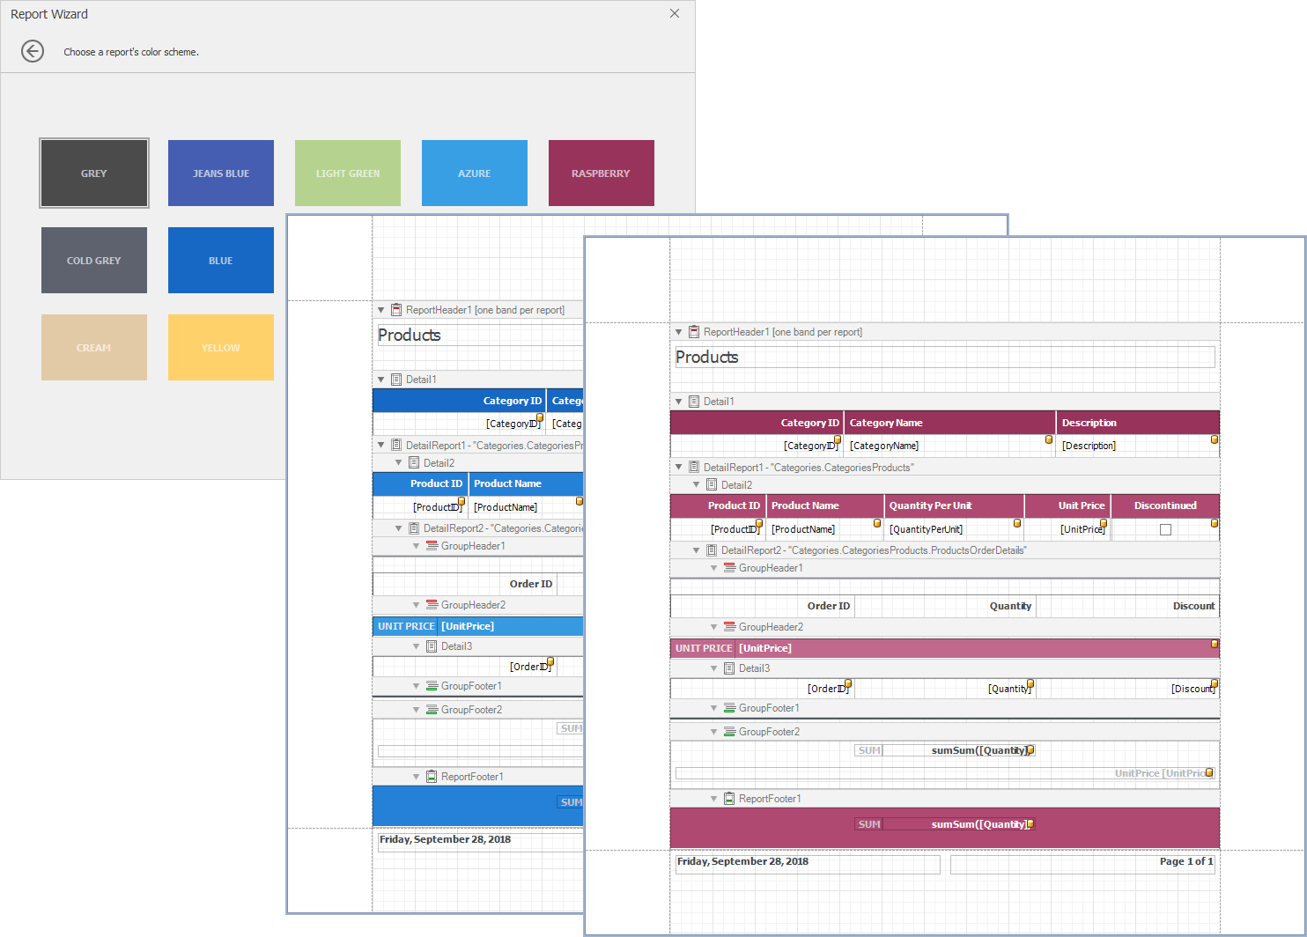
Task: Click Detail1 band icon in blue report
Action: pyautogui.click(x=396, y=380)
